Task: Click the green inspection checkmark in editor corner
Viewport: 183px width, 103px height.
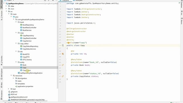Action: [x=179, y=3]
